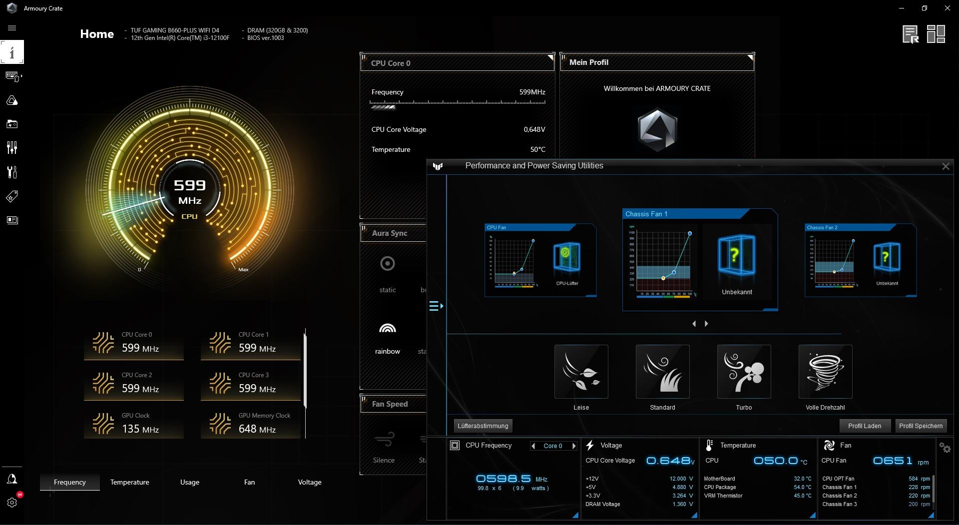This screenshot has width=959, height=525.
Task: Open the user notifications bell icon
Action: 12,479
